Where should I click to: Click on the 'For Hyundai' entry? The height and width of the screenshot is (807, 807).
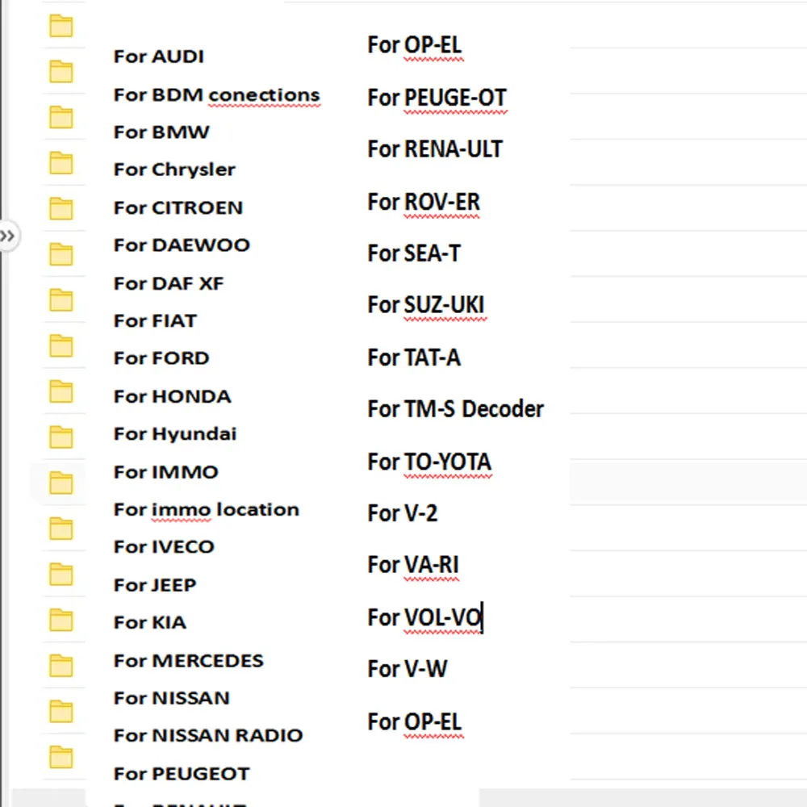(175, 434)
